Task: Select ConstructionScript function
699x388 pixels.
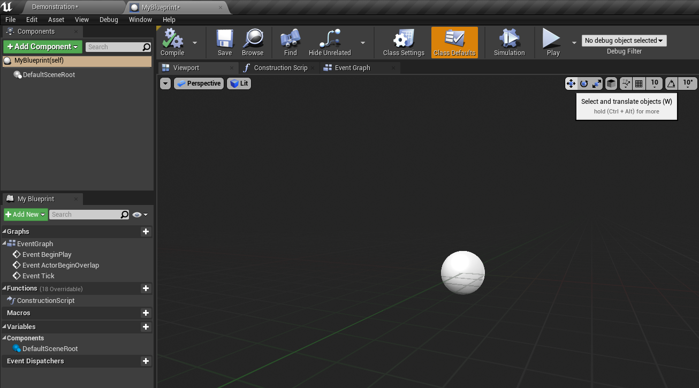Action: point(45,301)
